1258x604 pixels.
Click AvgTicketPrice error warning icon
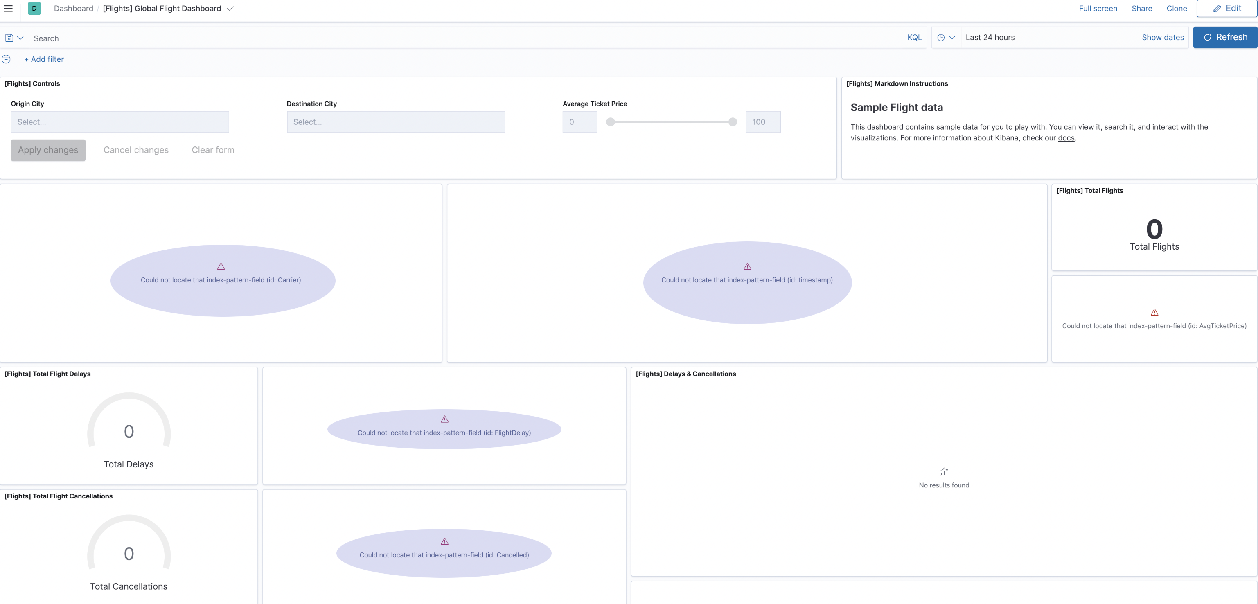pyautogui.click(x=1154, y=313)
